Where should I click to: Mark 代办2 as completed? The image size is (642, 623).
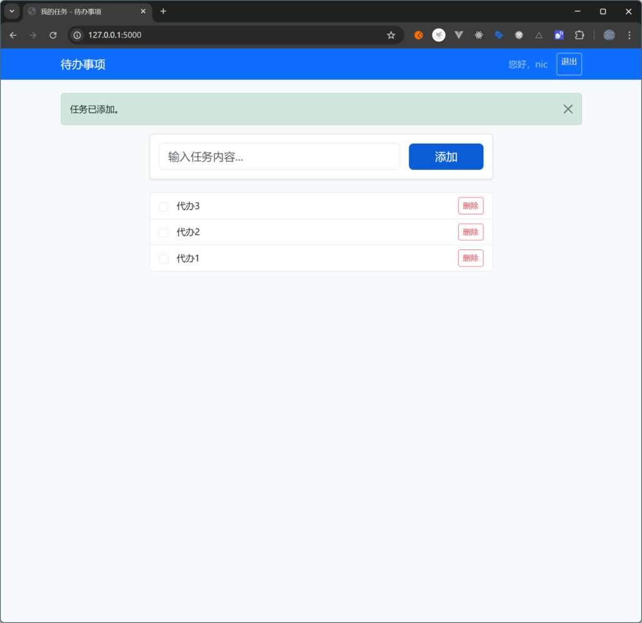[x=164, y=233]
